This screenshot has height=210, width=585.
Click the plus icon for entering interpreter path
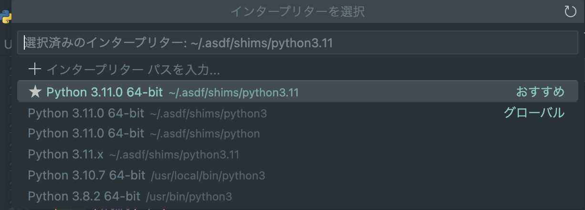click(x=35, y=70)
